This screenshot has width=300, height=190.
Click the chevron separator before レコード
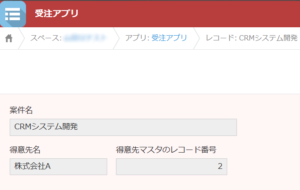click(197, 38)
